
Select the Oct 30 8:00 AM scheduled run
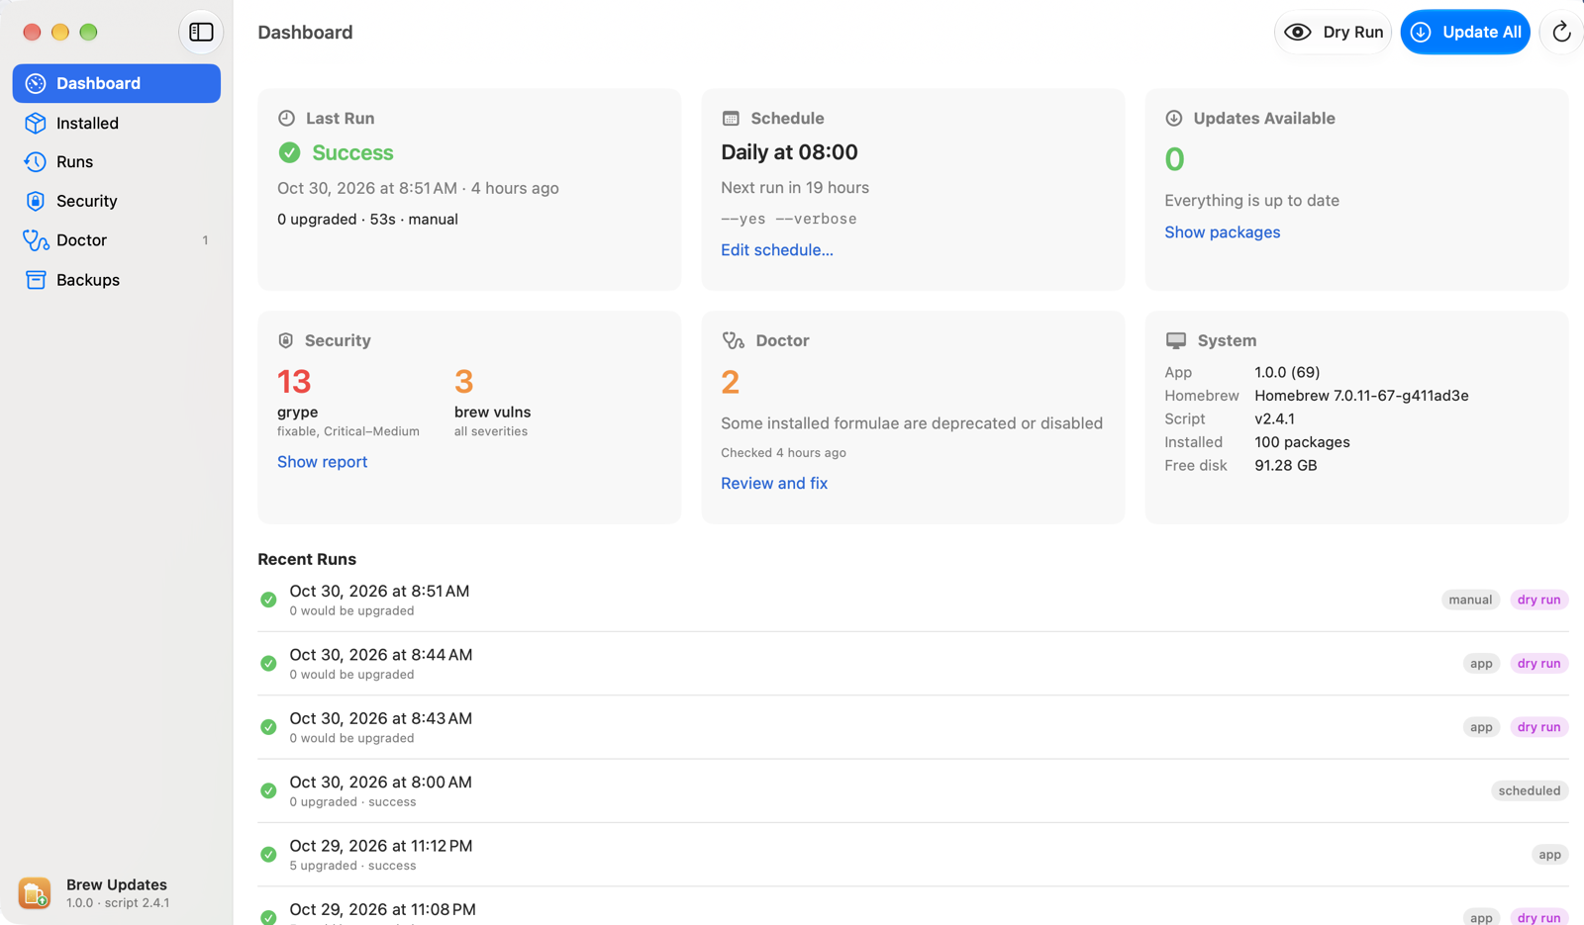coord(913,790)
